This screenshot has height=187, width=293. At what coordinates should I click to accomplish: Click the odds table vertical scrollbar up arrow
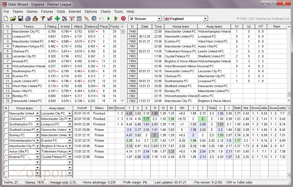[x=289, y=108]
